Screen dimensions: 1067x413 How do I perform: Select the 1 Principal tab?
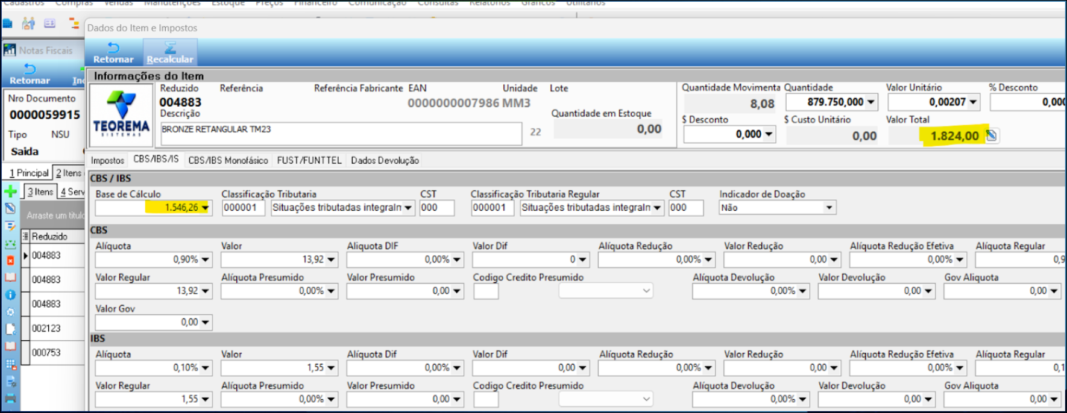29,173
